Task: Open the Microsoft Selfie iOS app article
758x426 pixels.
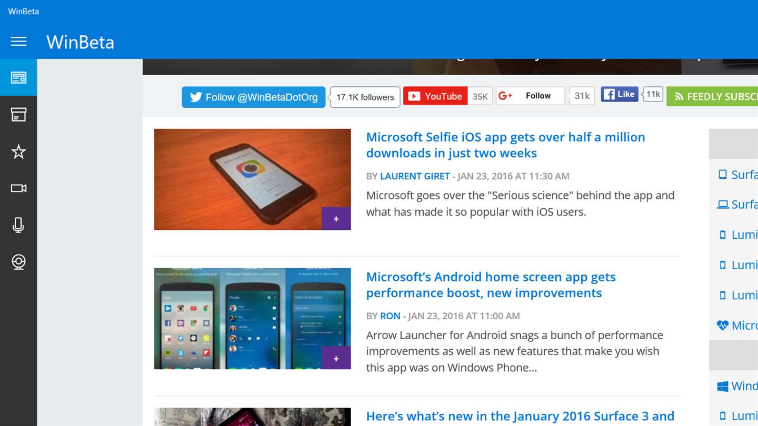Action: 505,145
